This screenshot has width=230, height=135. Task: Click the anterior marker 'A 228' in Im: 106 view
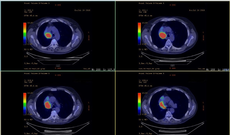pos(173,5)
